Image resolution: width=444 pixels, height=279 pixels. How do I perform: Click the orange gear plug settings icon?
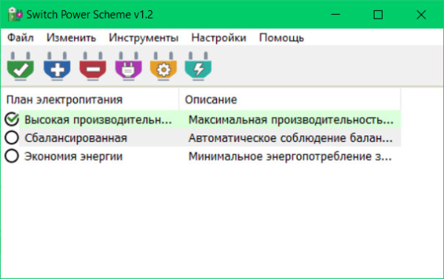[164, 66]
